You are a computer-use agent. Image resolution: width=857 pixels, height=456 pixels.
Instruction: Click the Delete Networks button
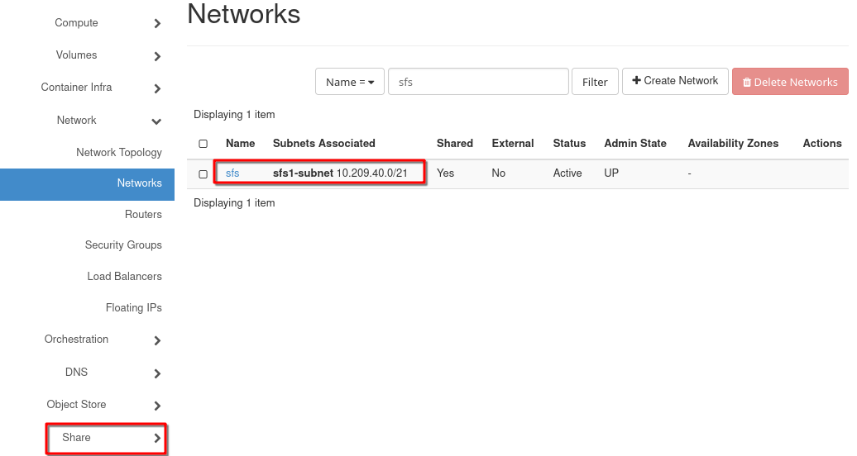[790, 82]
